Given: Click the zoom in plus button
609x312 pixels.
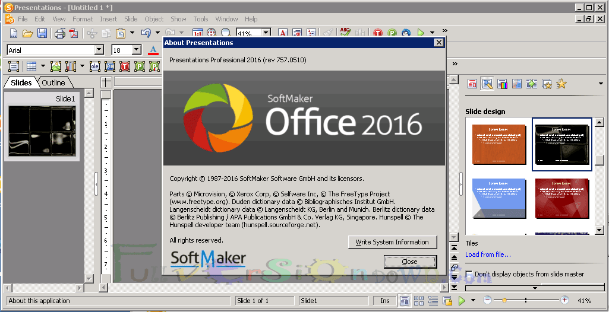Looking at the screenshot, I should coord(564,300).
